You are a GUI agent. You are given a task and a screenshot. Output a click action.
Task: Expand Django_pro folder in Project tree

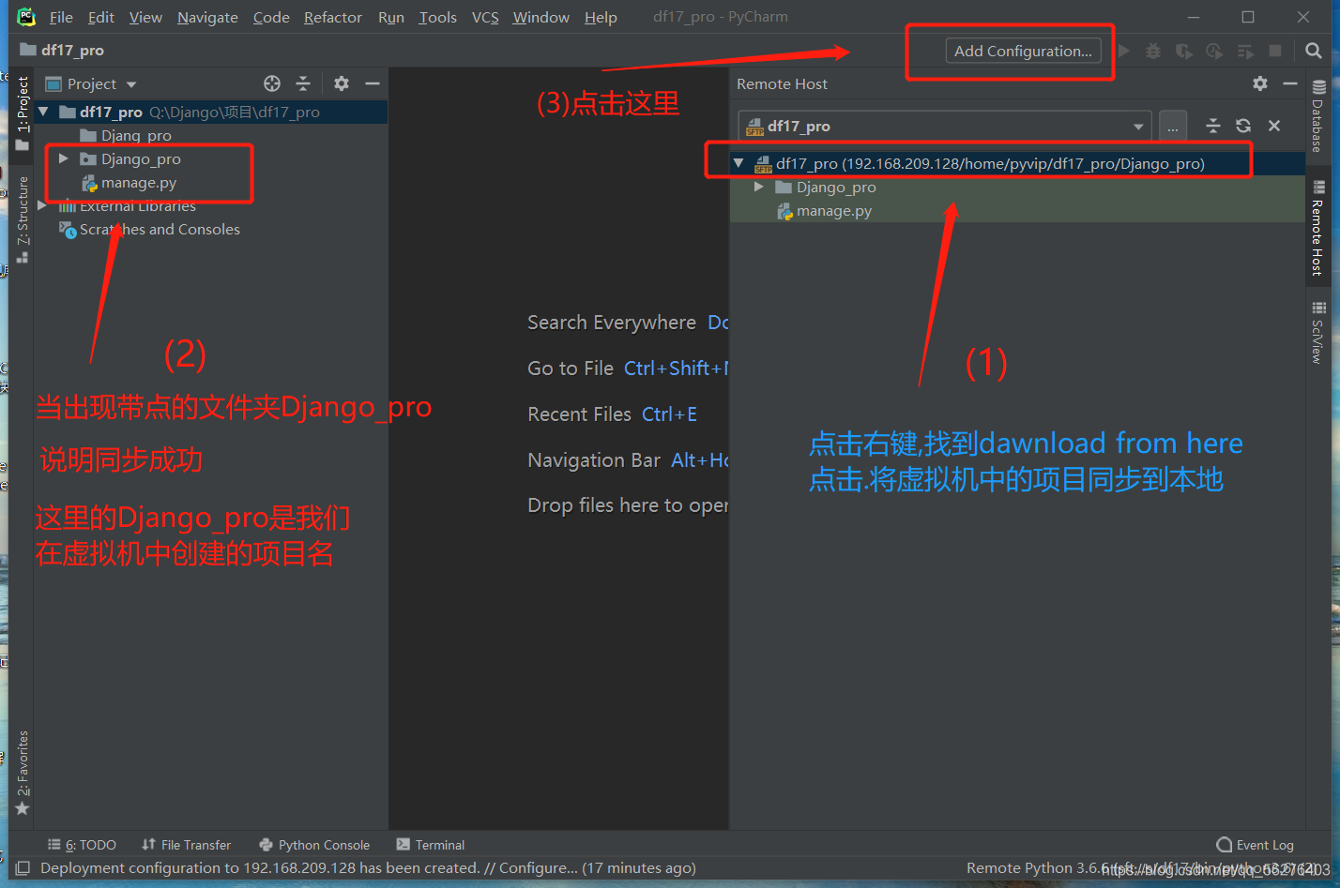coord(63,158)
